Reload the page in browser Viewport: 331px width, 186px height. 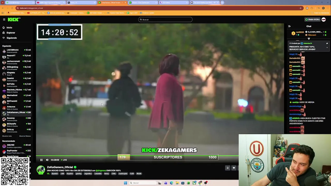point(12,8)
